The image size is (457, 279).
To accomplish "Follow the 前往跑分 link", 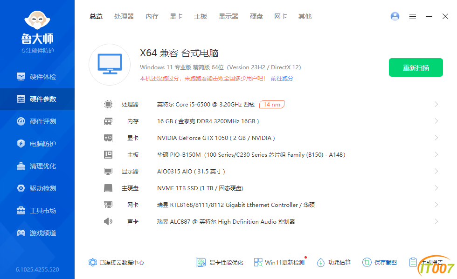I will coord(282,79).
